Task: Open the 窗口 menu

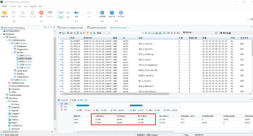Action: coord(20,7)
